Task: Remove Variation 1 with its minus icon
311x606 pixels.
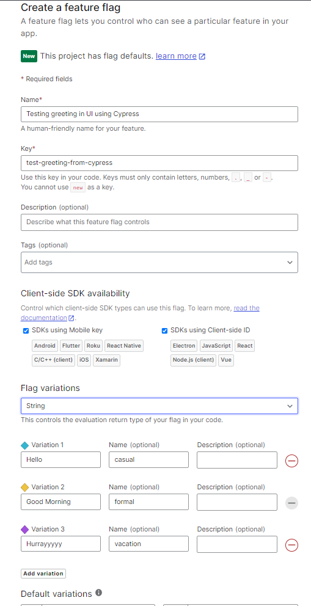Action: coord(291,461)
